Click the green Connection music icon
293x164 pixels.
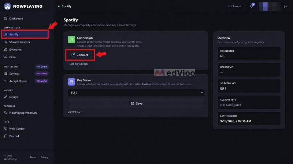pyautogui.click(x=71, y=39)
